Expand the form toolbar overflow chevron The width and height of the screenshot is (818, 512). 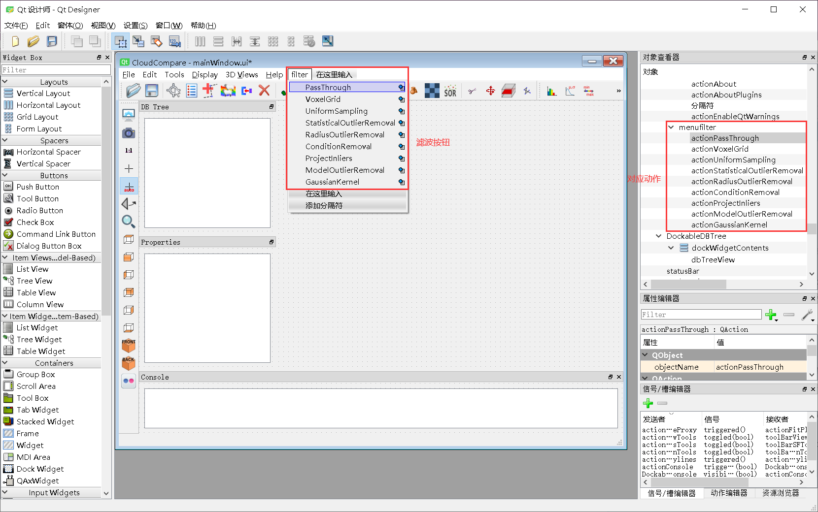[618, 91]
